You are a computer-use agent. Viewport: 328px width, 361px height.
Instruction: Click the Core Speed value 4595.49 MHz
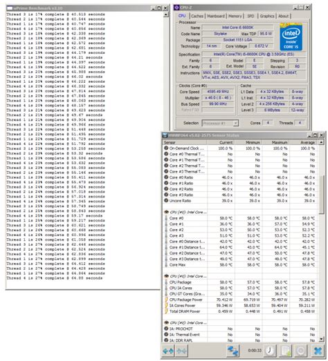tap(218, 91)
